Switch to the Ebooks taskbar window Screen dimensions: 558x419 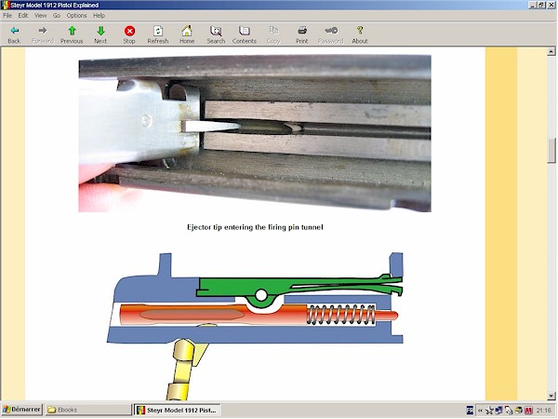tap(88, 410)
